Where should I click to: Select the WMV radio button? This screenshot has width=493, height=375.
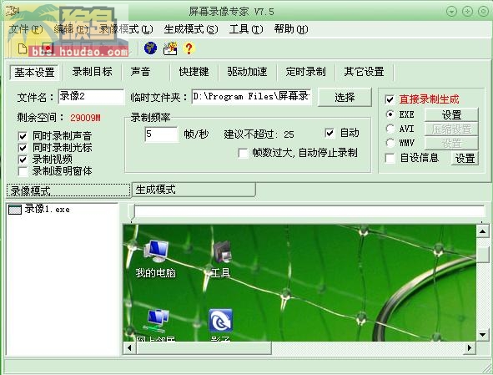pyautogui.click(x=390, y=143)
